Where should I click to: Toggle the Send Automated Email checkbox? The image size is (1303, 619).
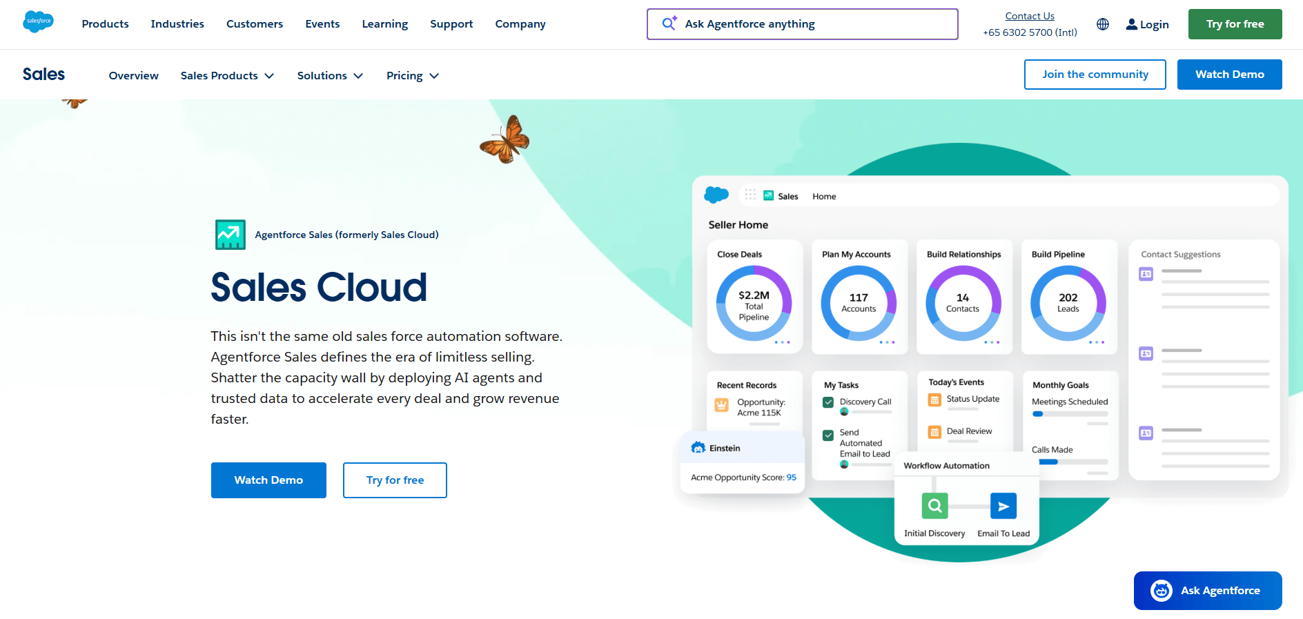tap(828, 435)
